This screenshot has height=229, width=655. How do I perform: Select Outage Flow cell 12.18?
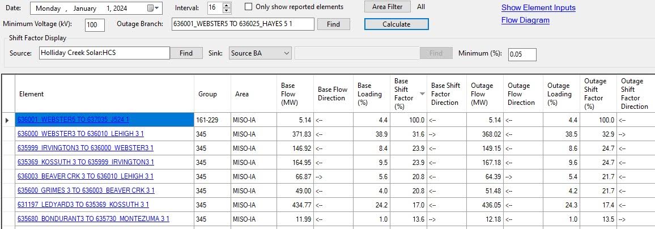click(485, 219)
